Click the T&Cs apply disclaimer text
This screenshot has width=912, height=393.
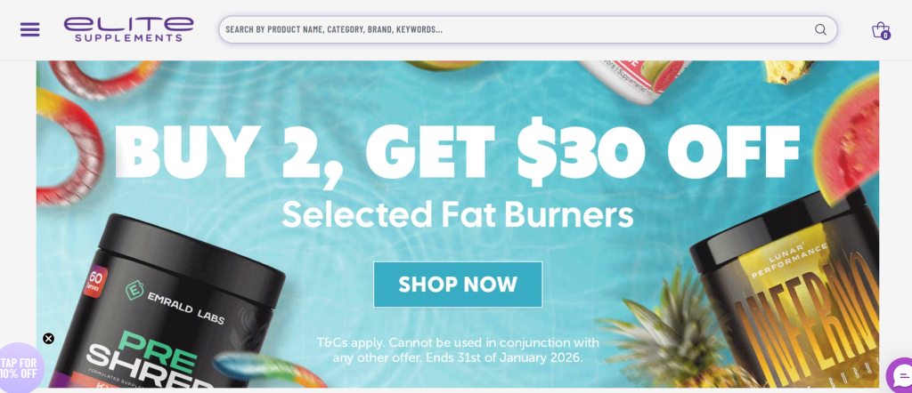pos(458,350)
